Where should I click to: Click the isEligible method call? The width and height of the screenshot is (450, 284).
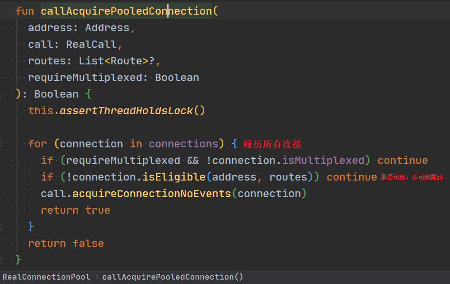[x=174, y=177]
